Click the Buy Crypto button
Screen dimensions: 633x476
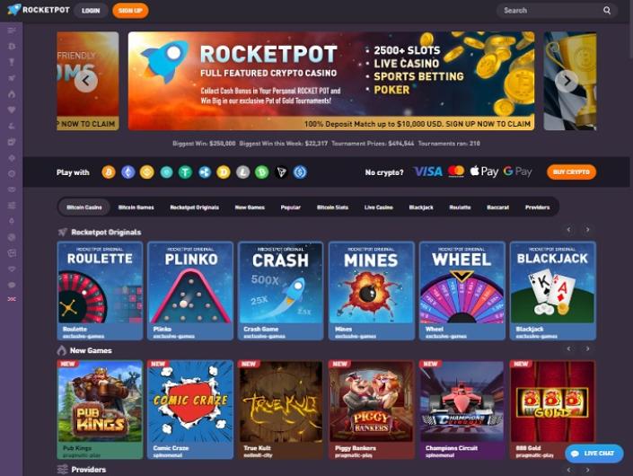pos(571,172)
